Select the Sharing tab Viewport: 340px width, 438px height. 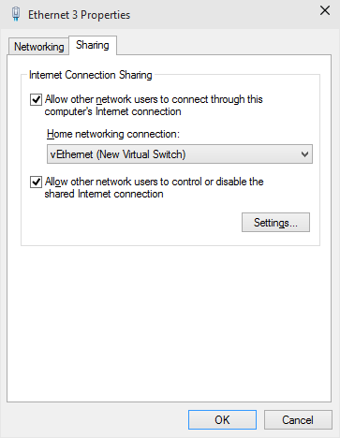pos(93,45)
